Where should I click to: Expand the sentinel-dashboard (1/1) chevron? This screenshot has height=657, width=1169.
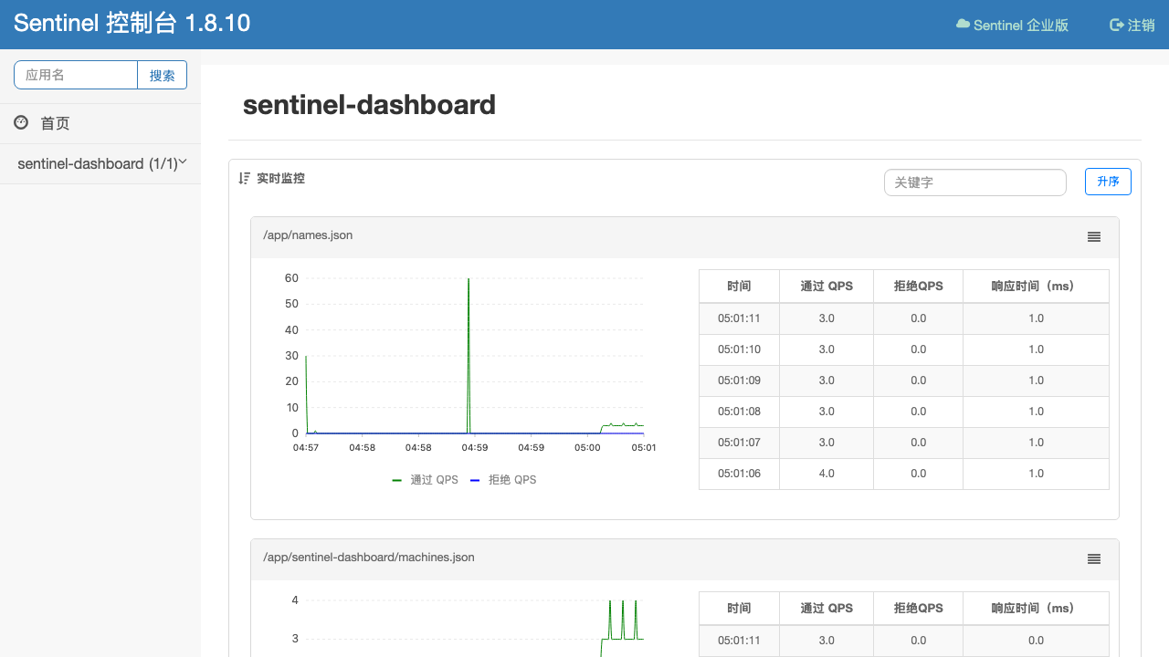[x=183, y=162]
